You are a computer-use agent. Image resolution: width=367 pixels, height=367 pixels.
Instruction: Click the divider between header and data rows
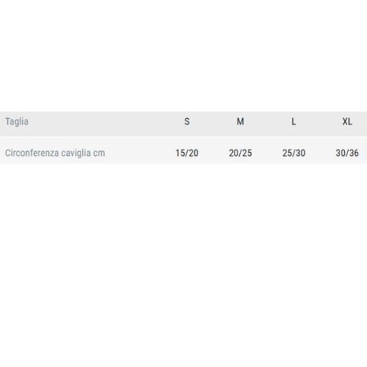(x=183, y=137)
